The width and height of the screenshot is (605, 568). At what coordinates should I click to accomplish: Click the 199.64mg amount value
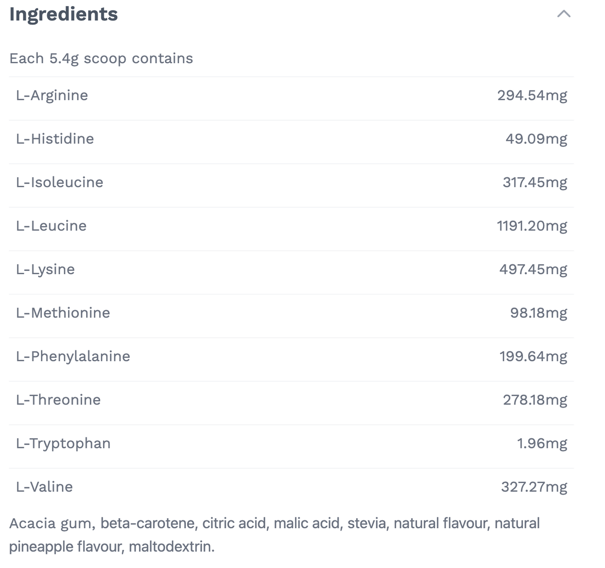[533, 357]
